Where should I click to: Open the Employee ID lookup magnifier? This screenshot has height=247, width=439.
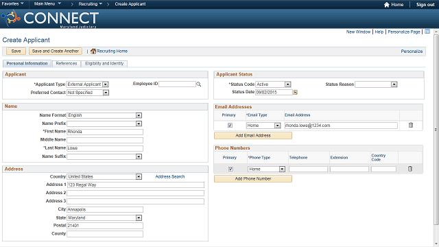[x=198, y=84]
